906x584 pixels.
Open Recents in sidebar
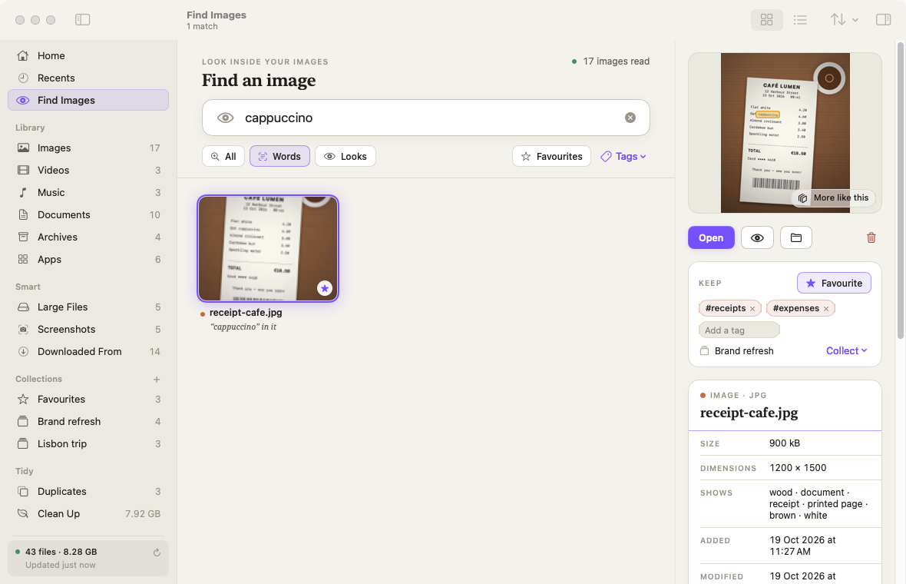point(88,78)
